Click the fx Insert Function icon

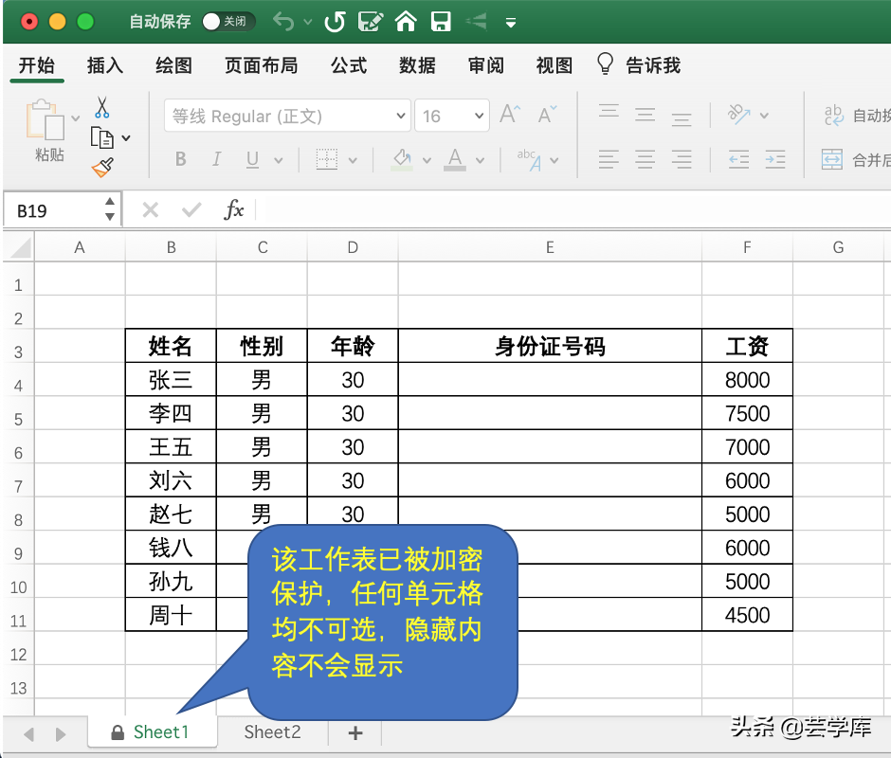point(233,210)
